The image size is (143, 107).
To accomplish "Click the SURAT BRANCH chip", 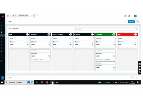I will click(x=23, y=16).
